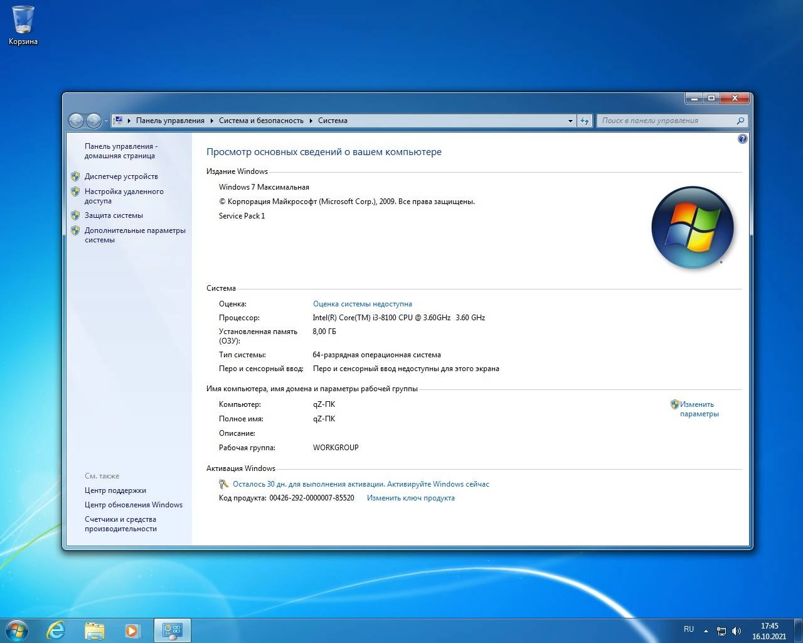
Task: Click the Windows logo image
Action: pyautogui.click(x=693, y=227)
